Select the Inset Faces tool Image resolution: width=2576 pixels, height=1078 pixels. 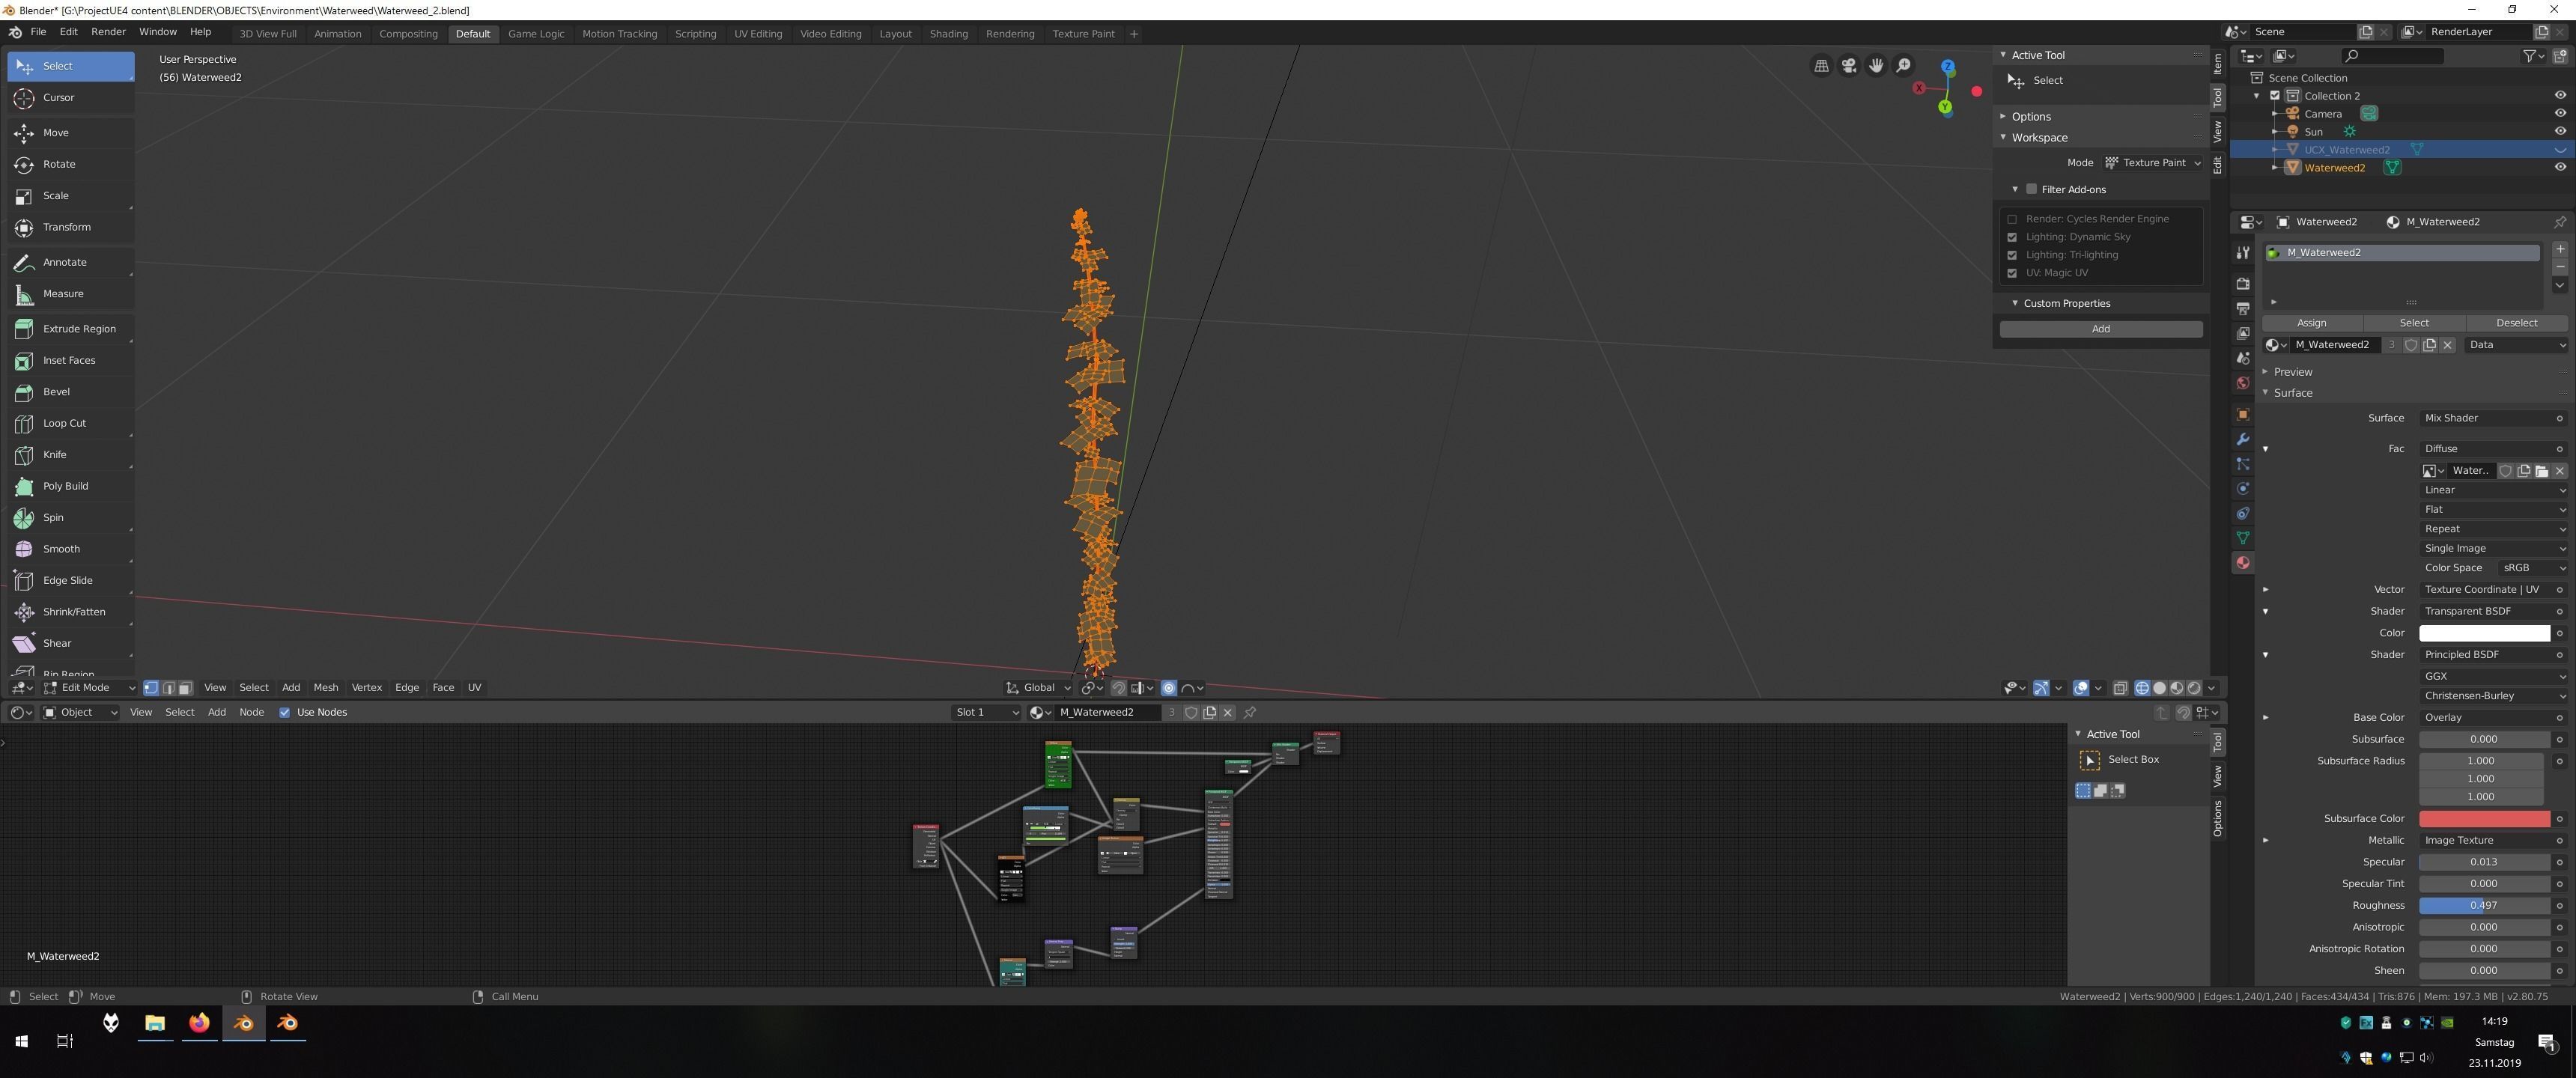[x=70, y=360]
